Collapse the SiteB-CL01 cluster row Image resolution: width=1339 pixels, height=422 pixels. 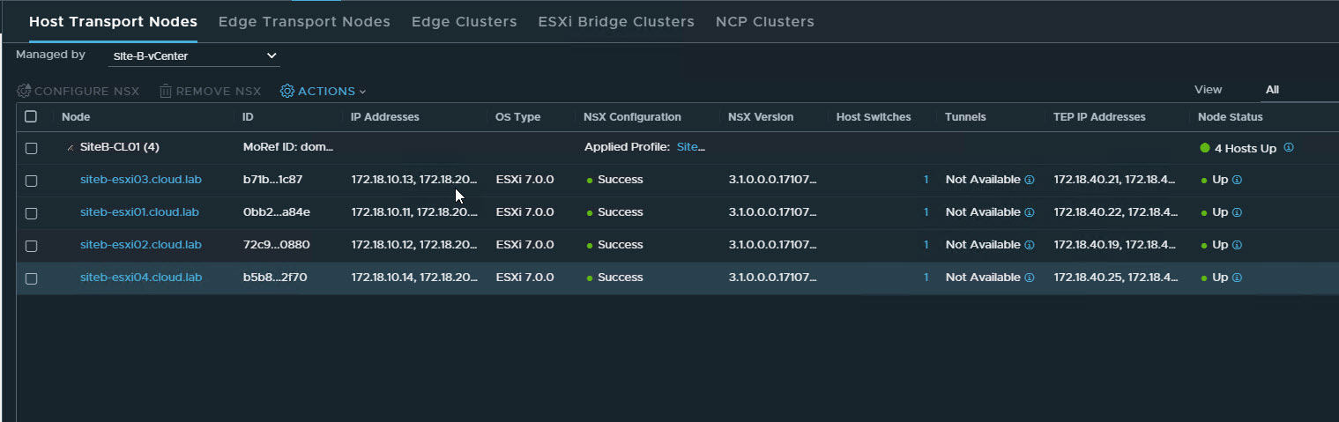point(70,148)
